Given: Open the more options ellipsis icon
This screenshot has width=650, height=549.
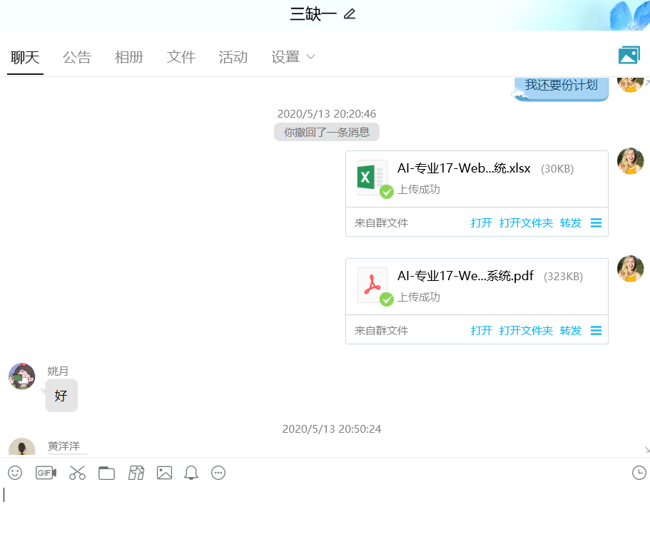Looking at the screenshot, I should [218, 473].
